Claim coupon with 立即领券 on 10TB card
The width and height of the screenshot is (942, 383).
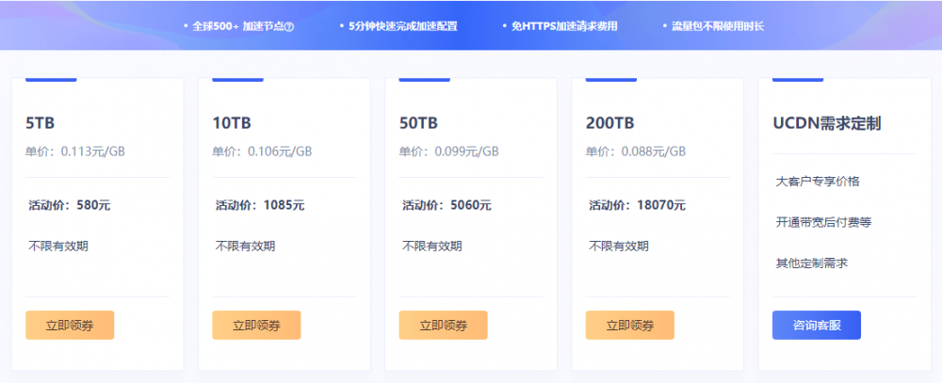(x=256, y=326)
